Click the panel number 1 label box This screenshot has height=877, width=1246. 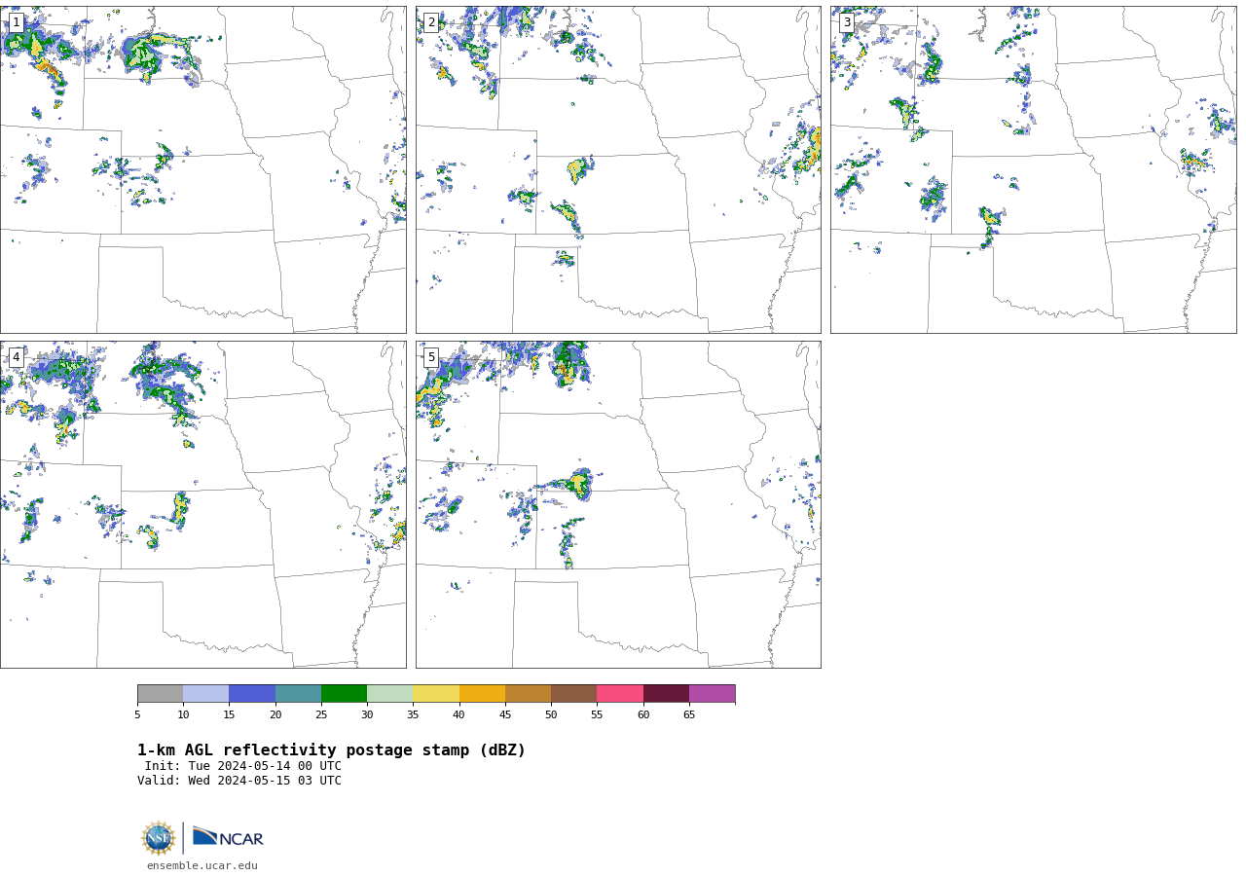click(x=16, y=22)
